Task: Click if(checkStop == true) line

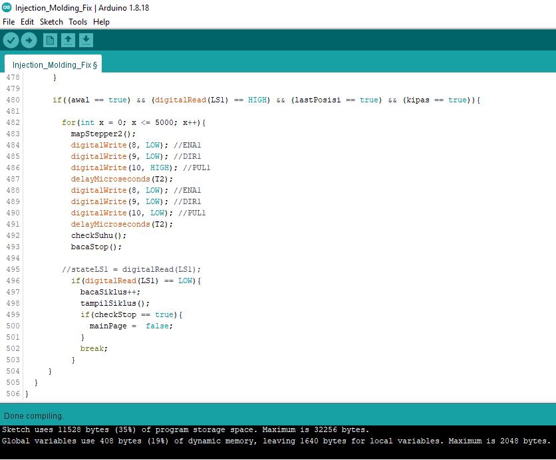Action: [131, 315]
